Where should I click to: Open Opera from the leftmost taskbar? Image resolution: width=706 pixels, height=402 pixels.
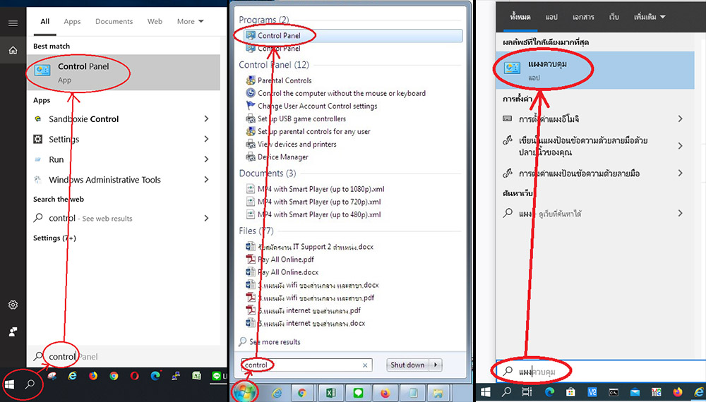(134, 376)
